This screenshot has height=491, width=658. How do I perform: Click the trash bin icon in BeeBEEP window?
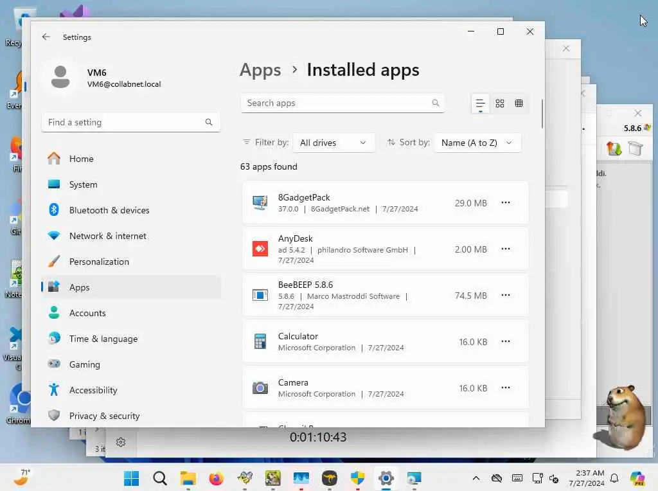tap(636, 148)
